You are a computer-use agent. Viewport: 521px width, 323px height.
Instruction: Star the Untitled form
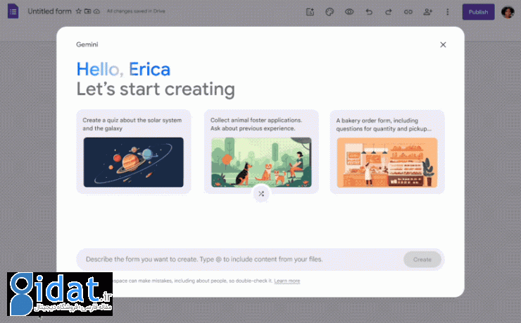[78, 11]
